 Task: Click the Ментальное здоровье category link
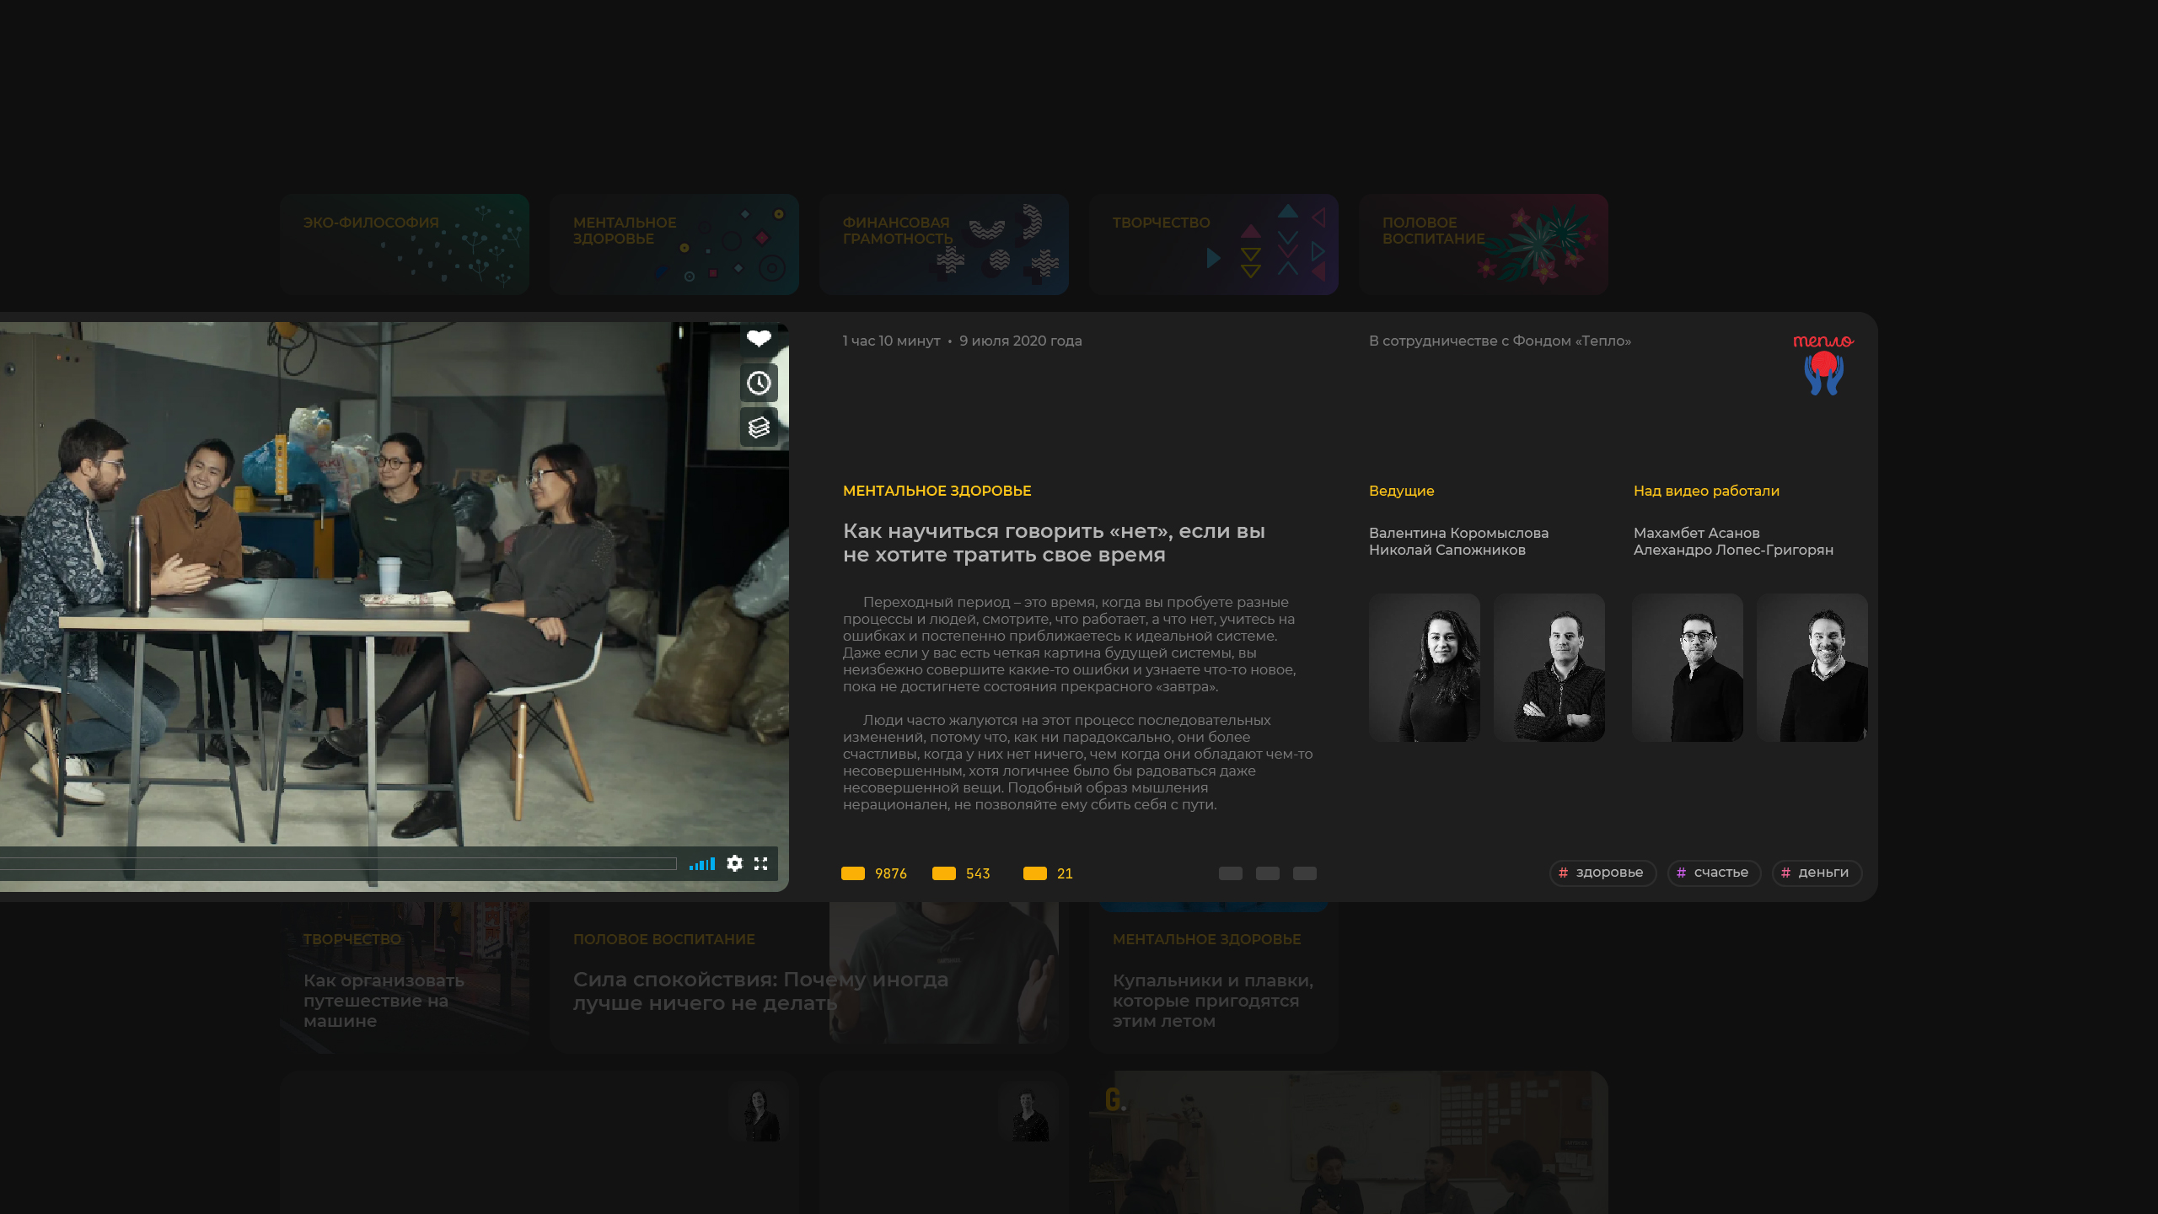(937, 491)
